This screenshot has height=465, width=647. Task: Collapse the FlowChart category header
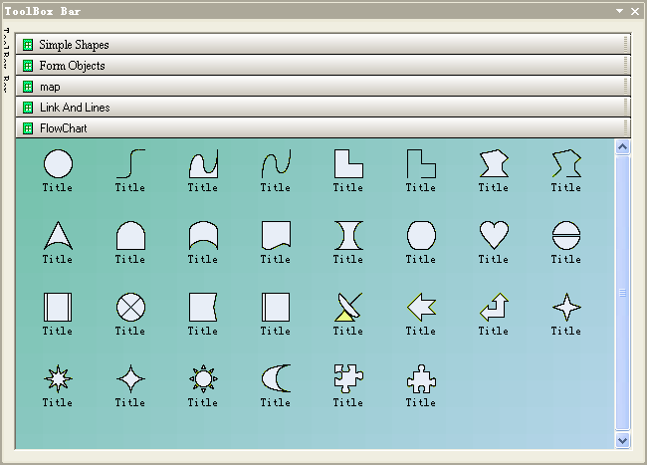coord(323,128)
